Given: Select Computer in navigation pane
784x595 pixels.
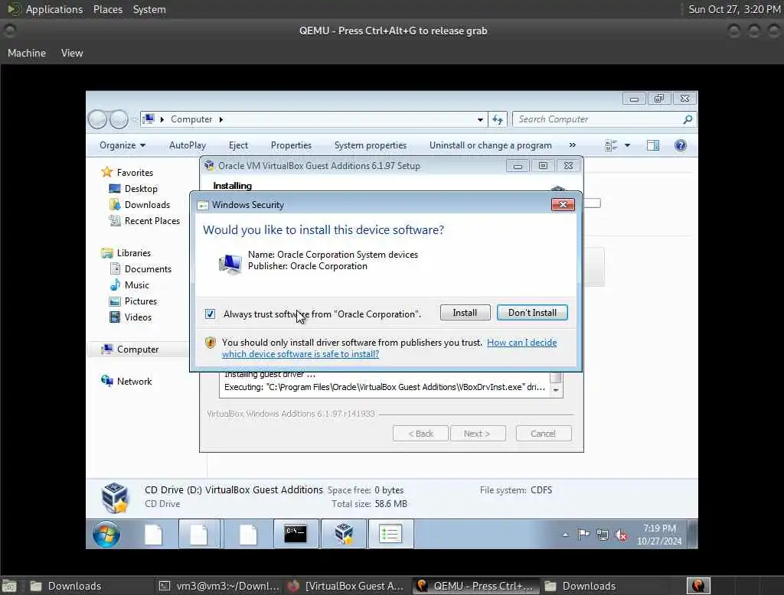Looking at the screenshot, I should click(x=138, y=350).
